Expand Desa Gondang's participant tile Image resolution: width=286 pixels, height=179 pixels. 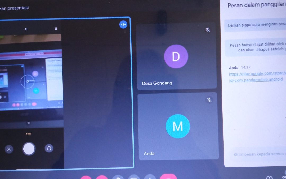coord(176,56)
